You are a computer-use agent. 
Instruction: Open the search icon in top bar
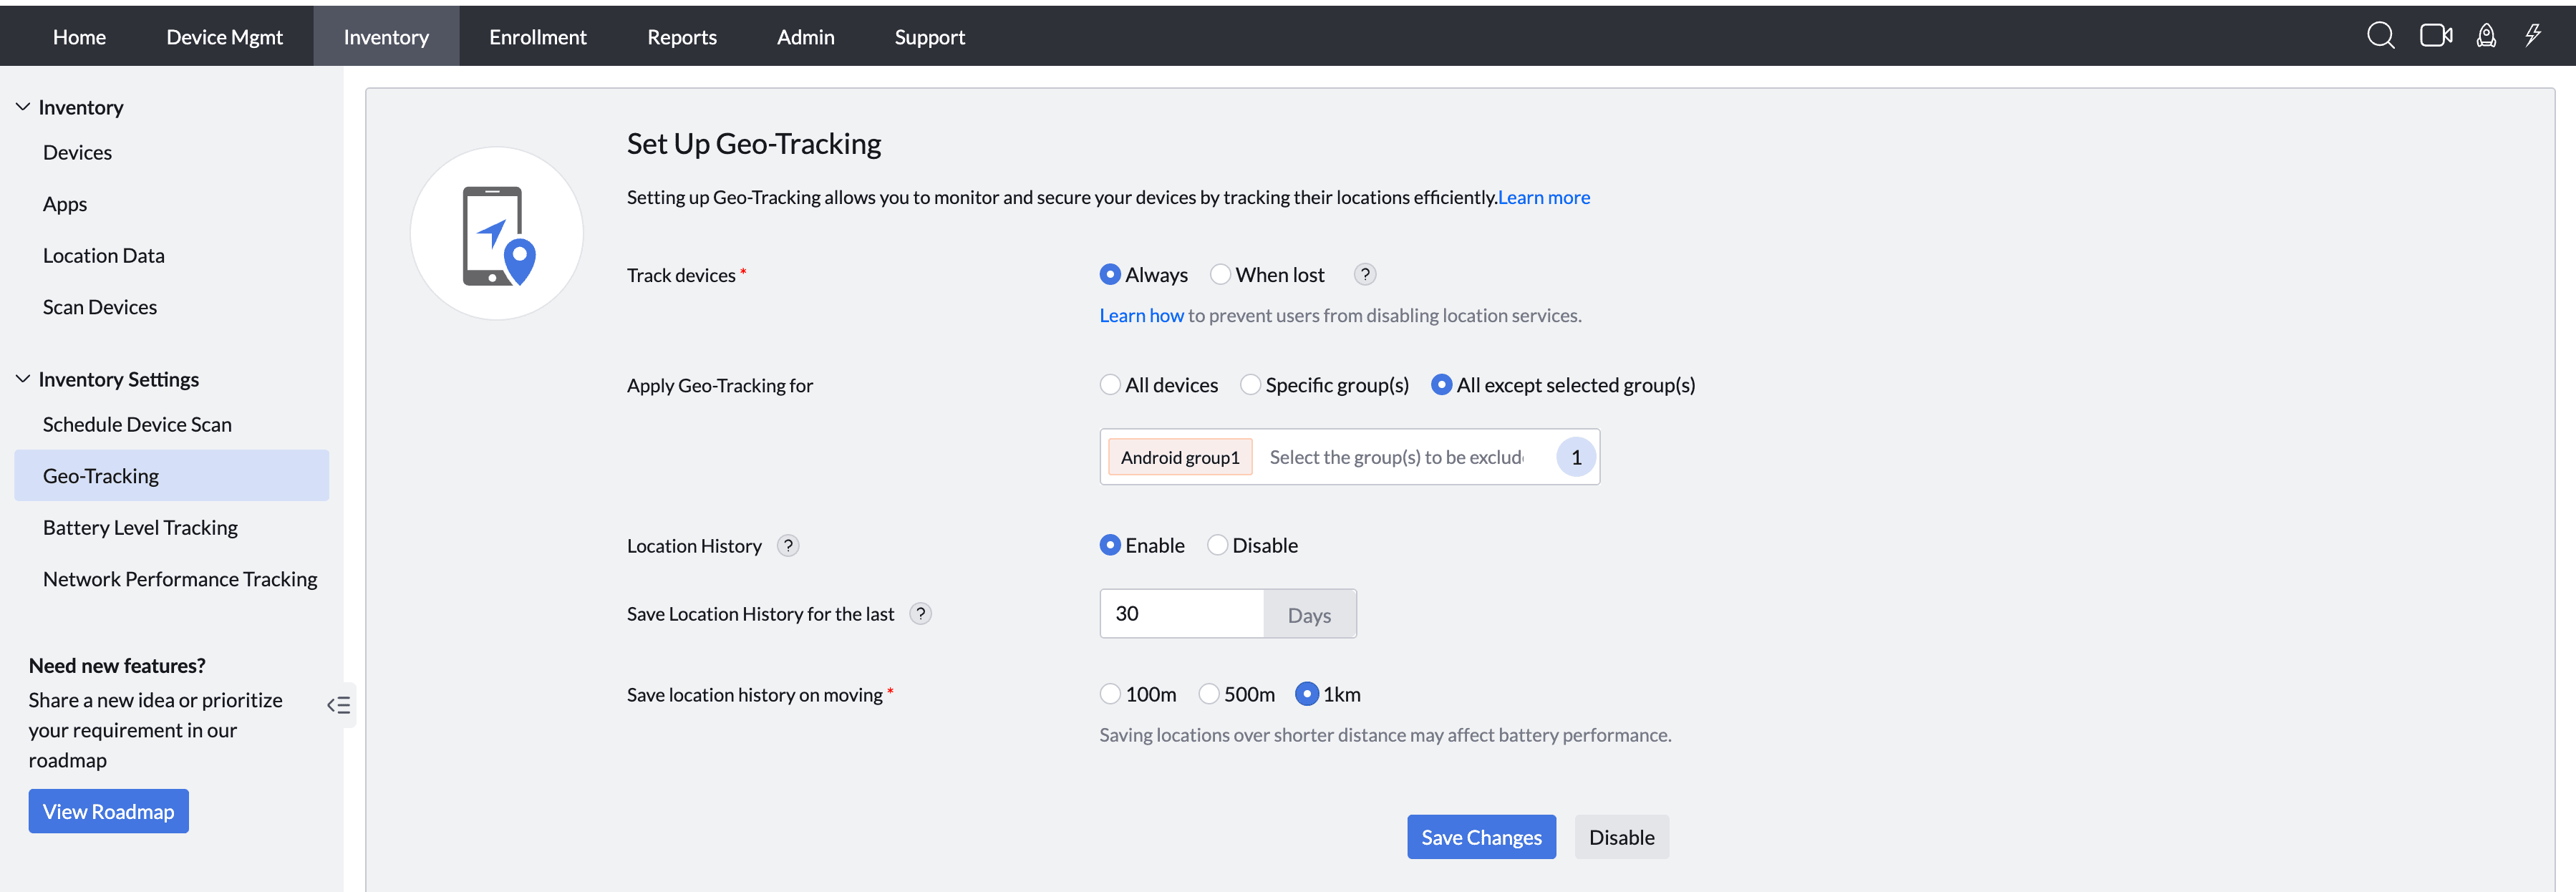click(x=2380, y=36)
